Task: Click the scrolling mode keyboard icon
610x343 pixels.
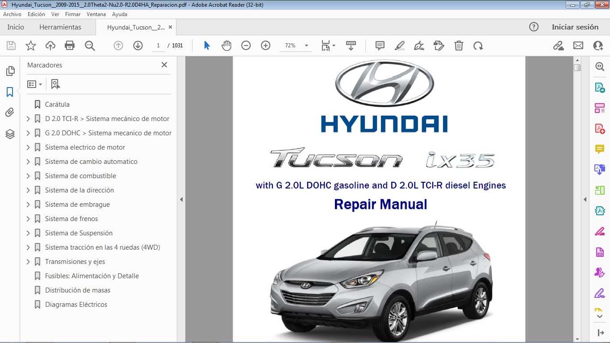Action: coord(351,46)
